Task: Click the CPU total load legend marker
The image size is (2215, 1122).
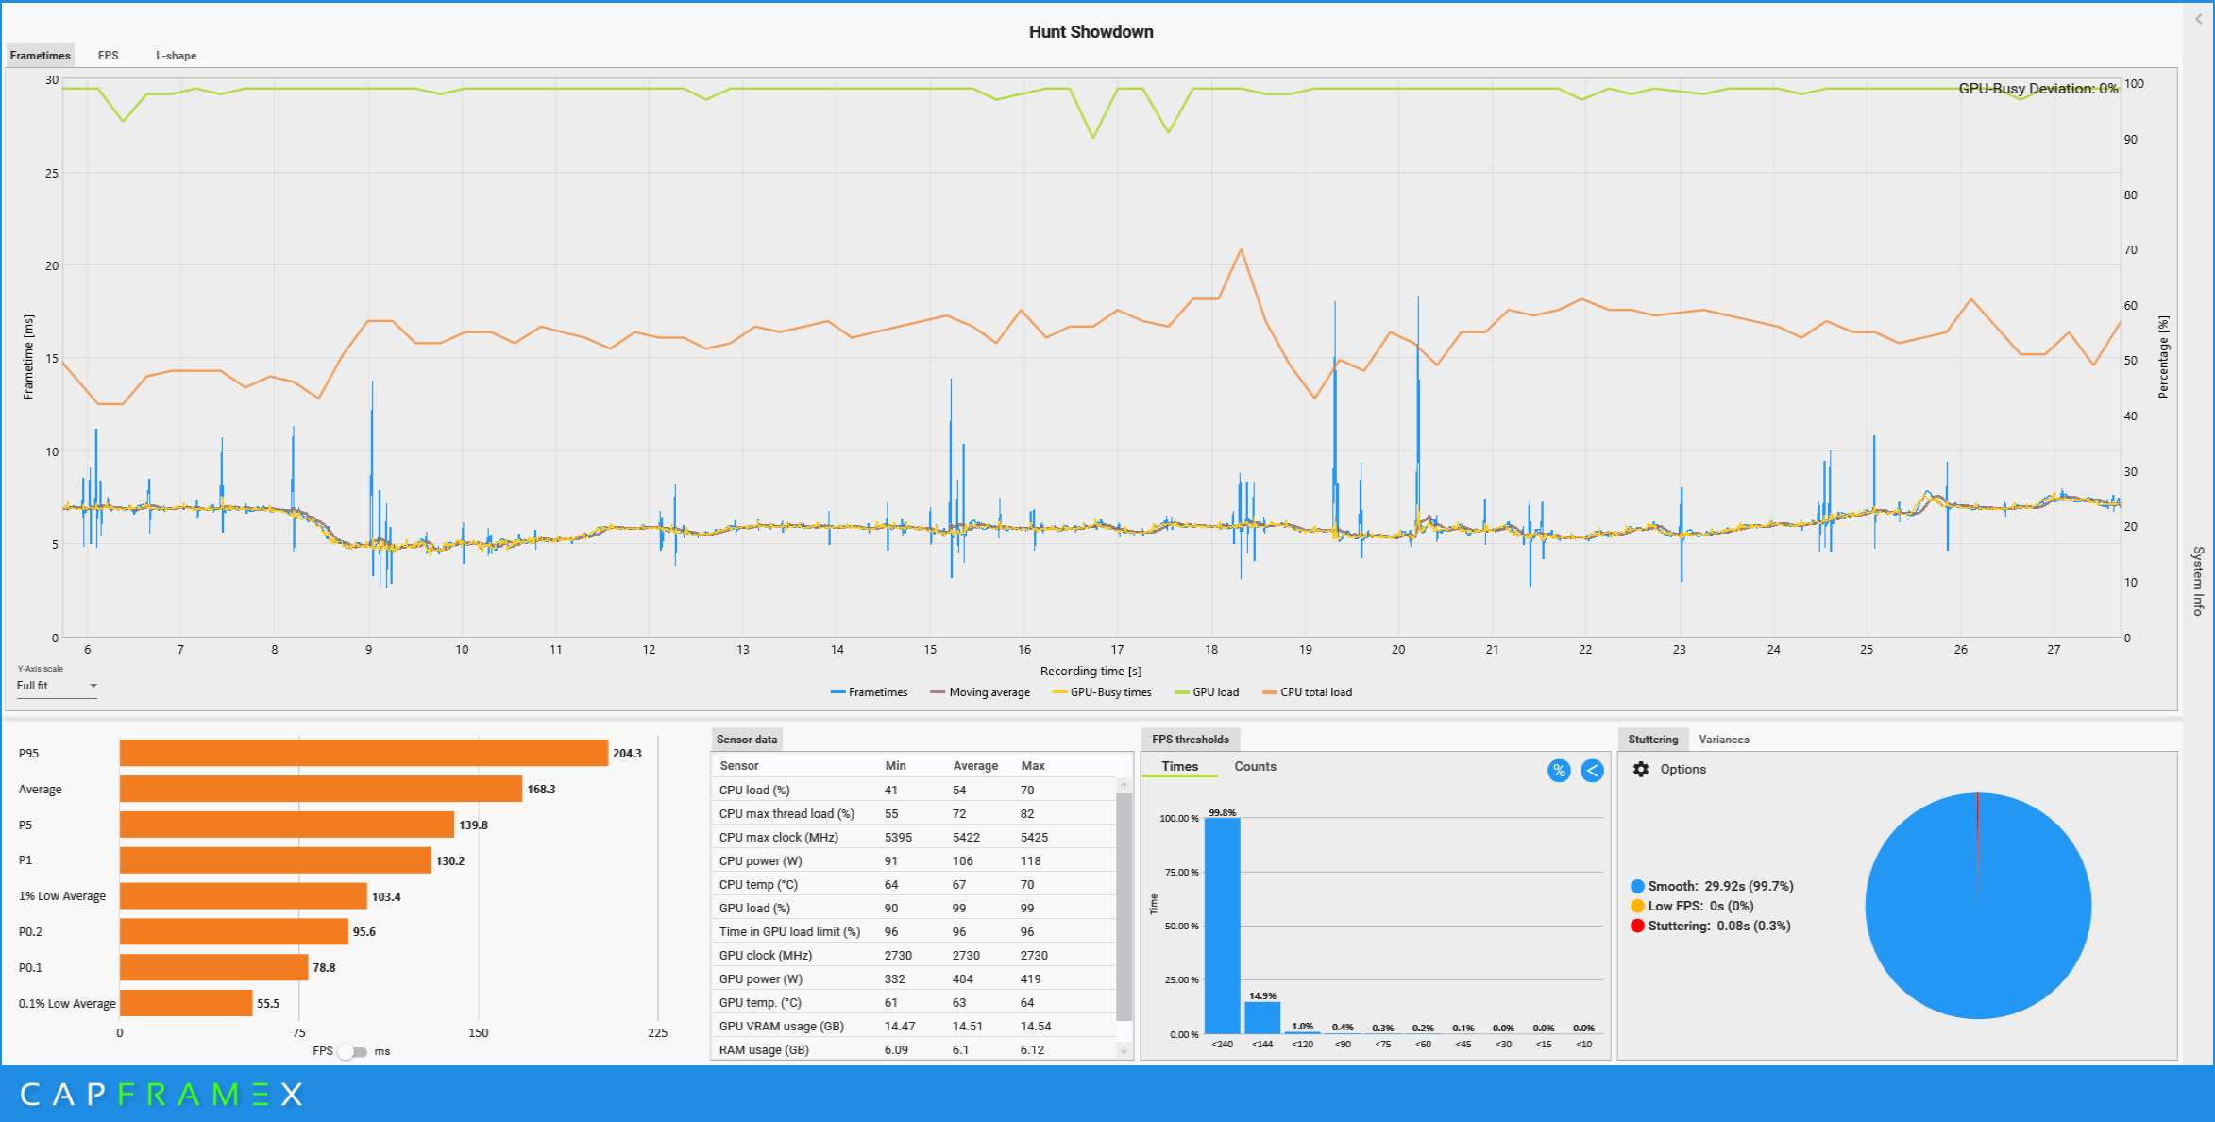Action: click(x=1269, y=692)
